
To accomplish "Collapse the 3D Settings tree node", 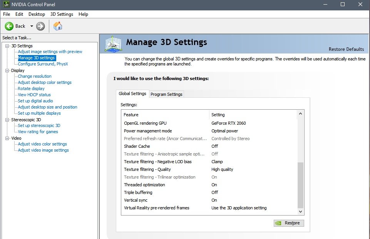I will click(x=7, y=46).
